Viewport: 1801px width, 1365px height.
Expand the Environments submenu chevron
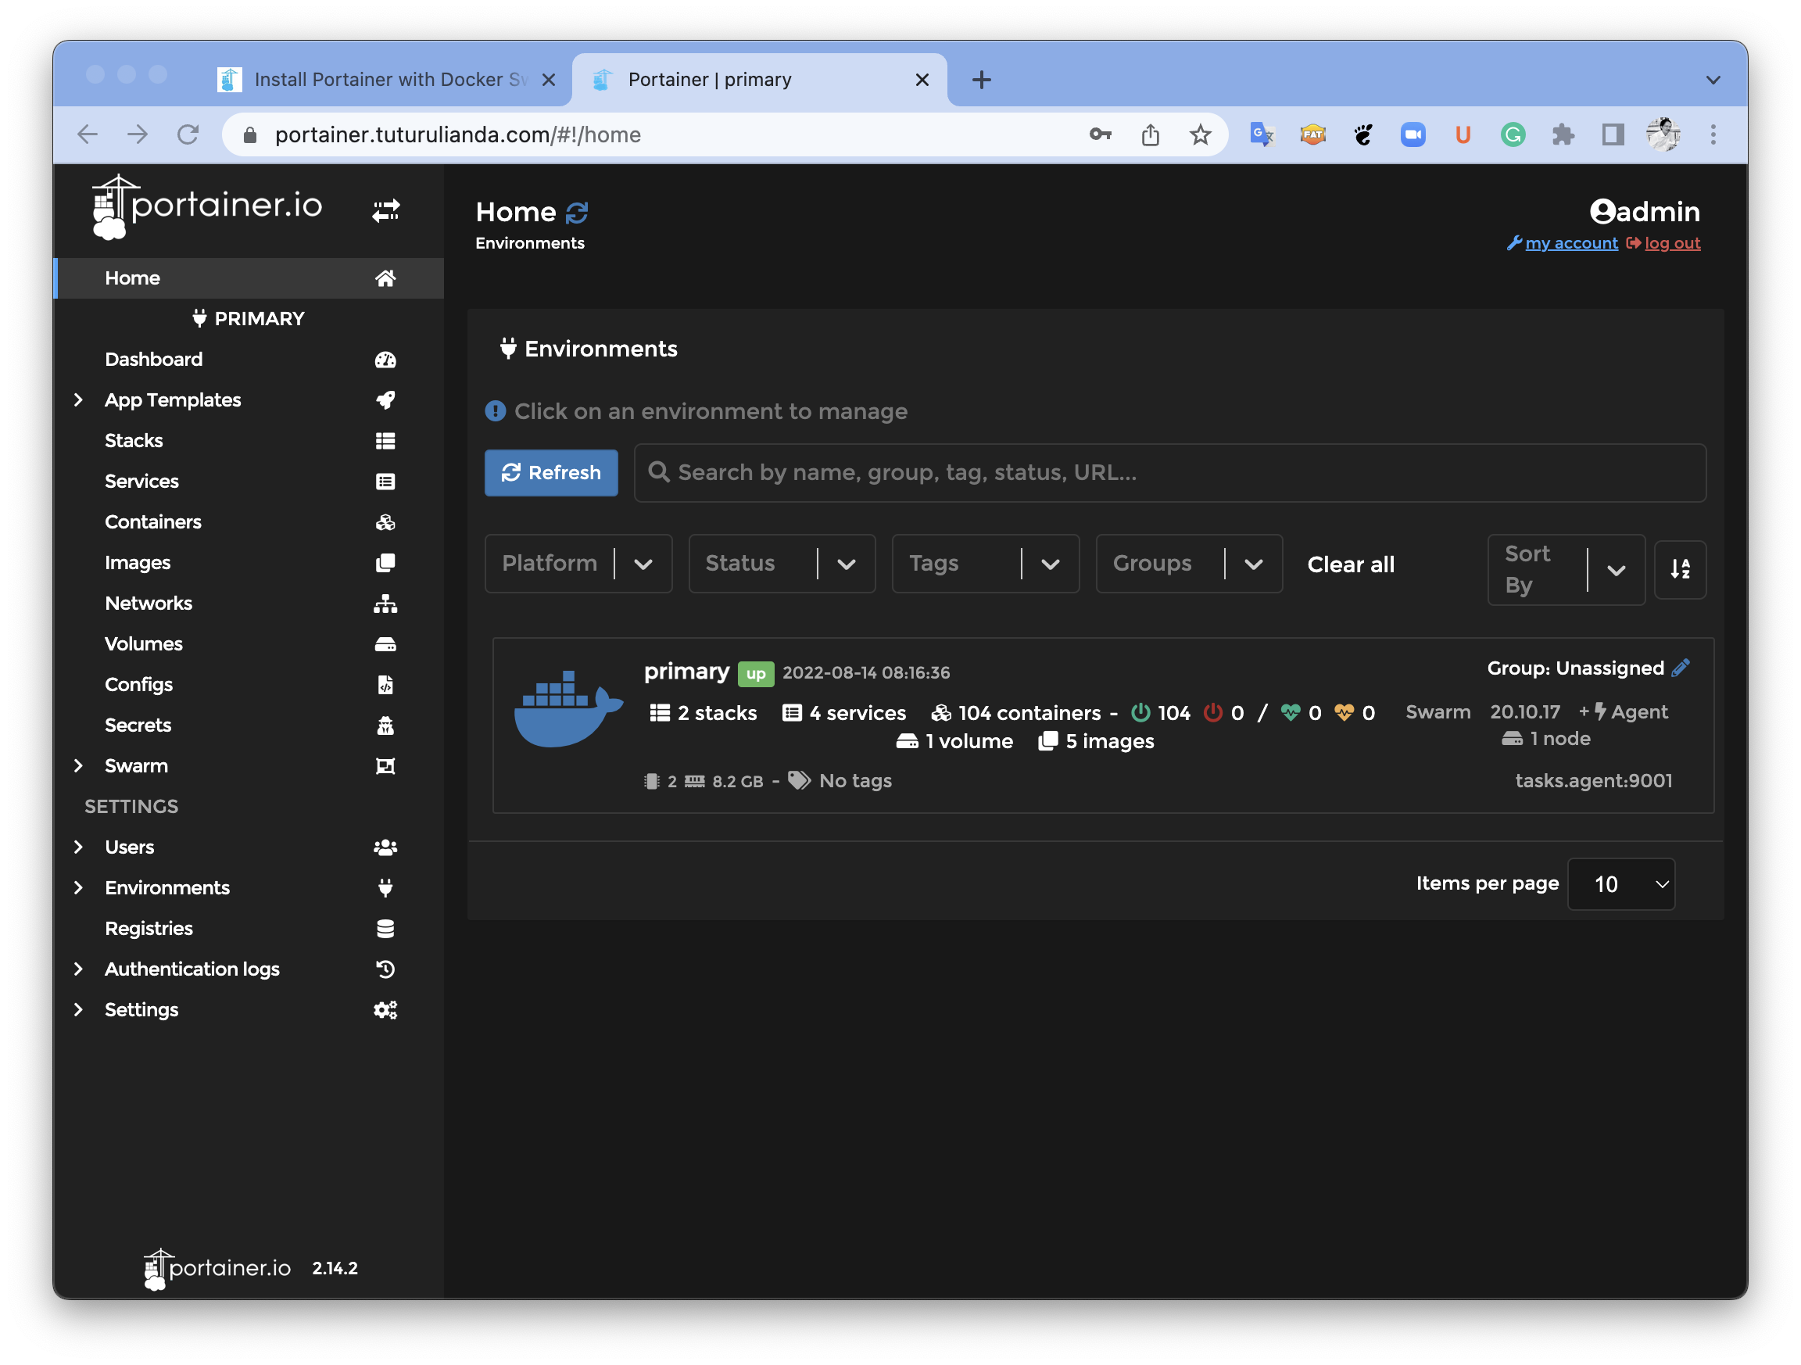[78, 889]
